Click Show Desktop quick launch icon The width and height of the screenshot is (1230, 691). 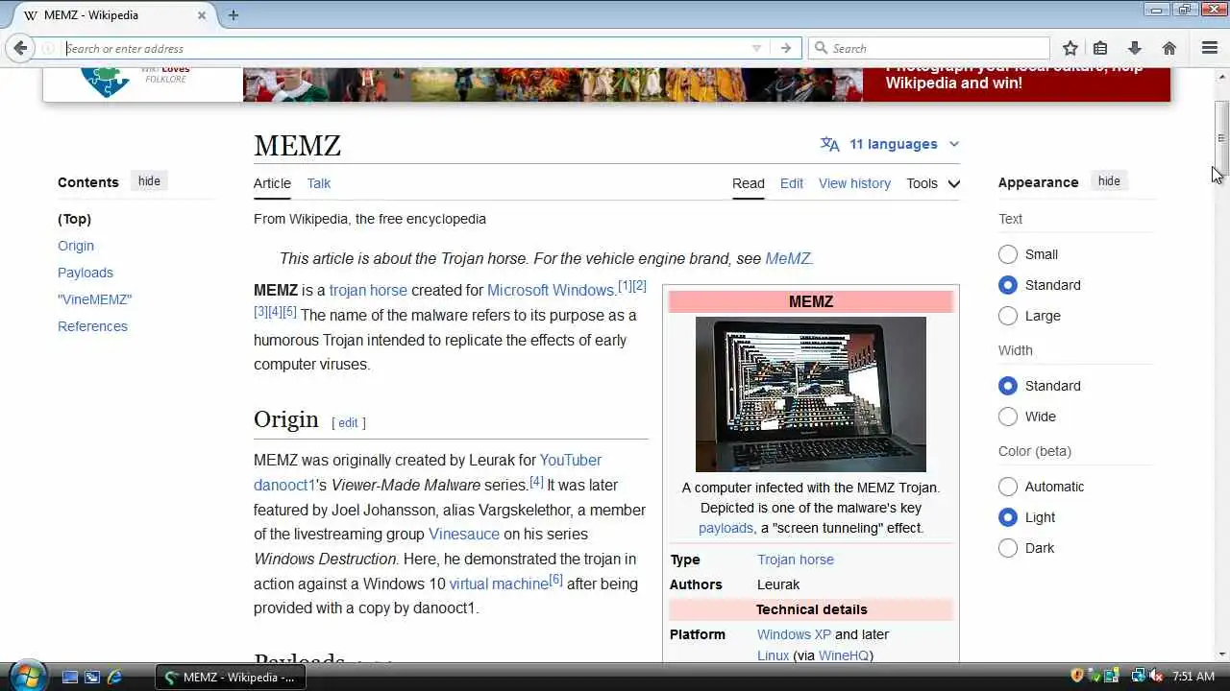pyautogui.click(x=70, y=677)
